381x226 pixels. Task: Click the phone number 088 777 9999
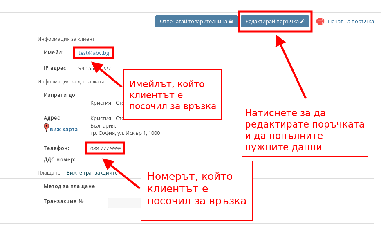pyautogui.click(x=105, y=148)
